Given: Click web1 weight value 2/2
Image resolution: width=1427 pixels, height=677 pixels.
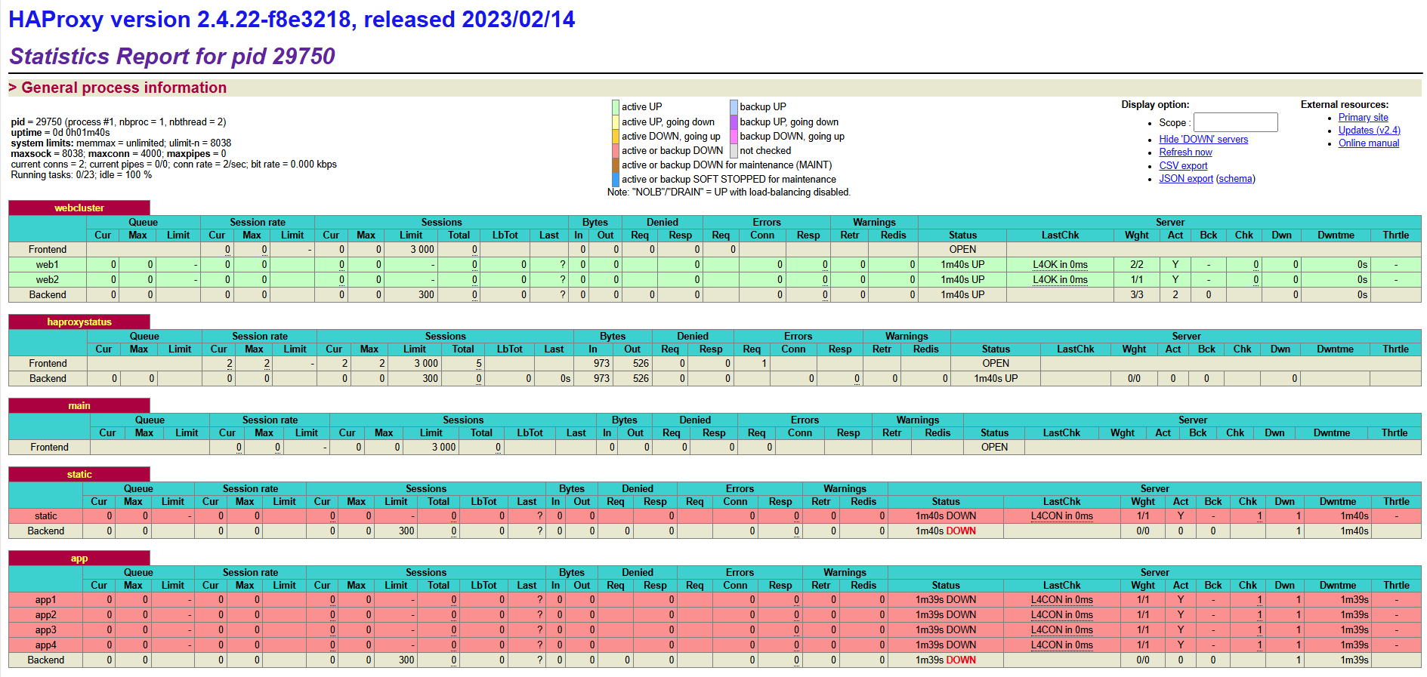Looking at the screenshot, I should (x=1136, y=264).
